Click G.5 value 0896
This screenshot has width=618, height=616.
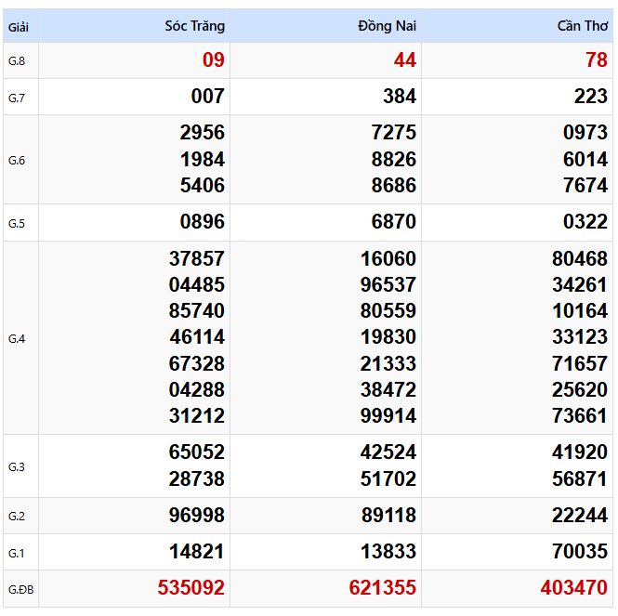[x=203, y=221]
